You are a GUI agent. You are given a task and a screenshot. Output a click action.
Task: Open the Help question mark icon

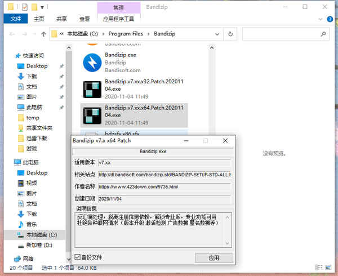330,19
